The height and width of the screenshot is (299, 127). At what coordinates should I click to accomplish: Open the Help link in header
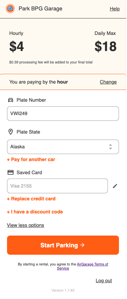pyautogui.click(x=115, y=9)
